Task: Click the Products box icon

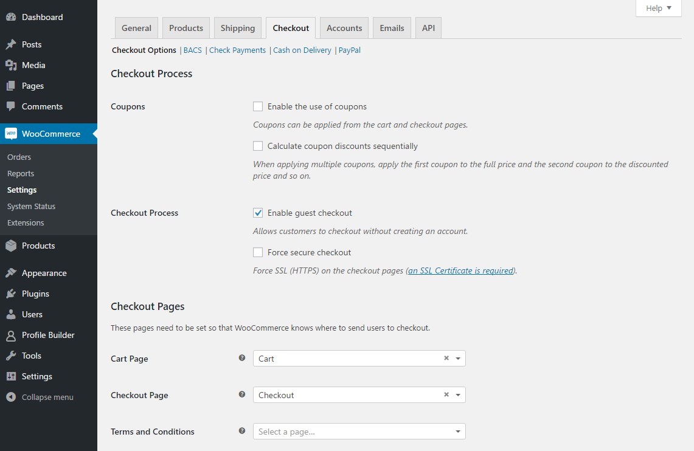Action: (11, 246)
